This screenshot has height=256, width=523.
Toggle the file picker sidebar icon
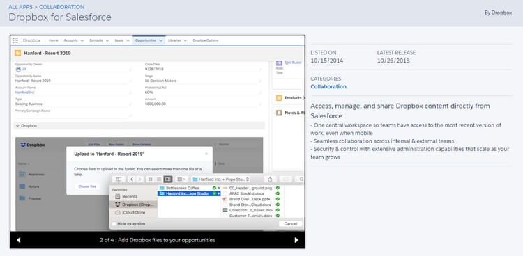click(119, 179)
